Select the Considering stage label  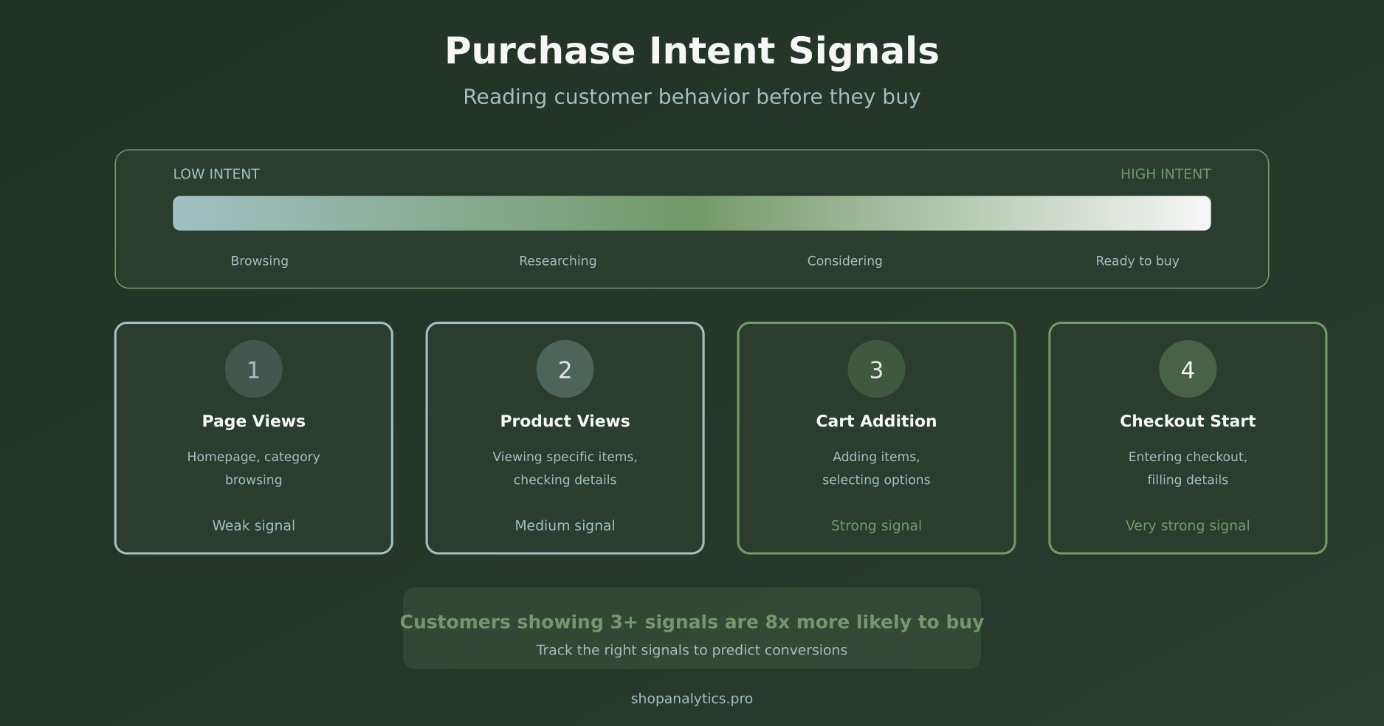844,260
